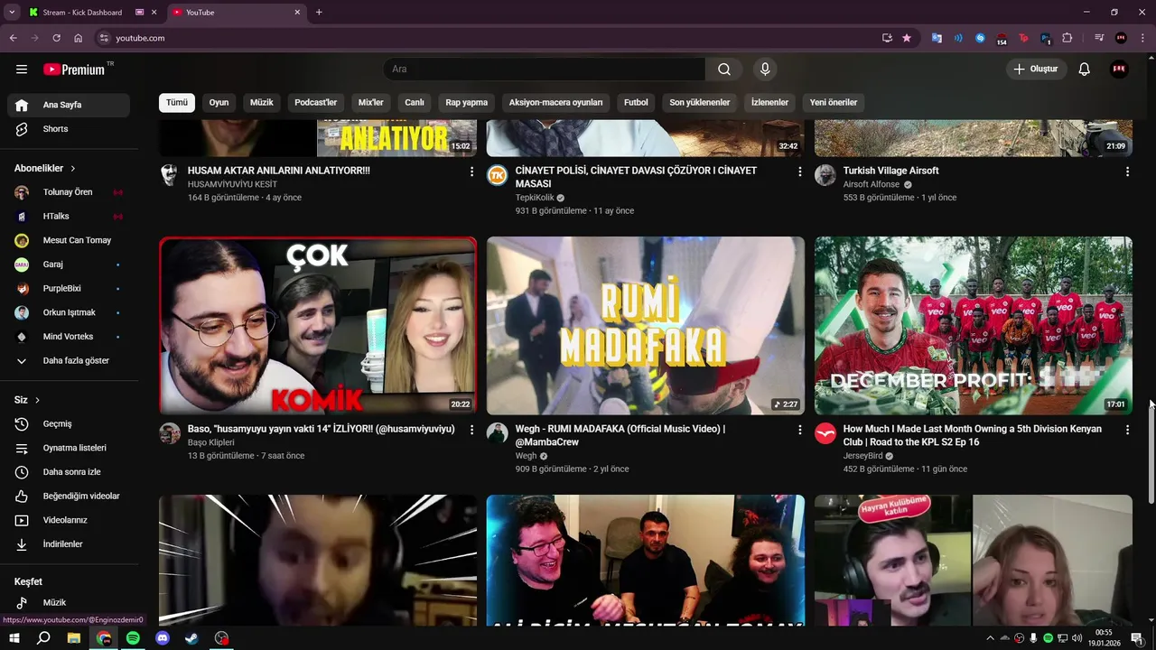Select Son yüklenenler chip
This screenshot has height=650, width=1156.
pyautogui.click(x=700, y=103)
